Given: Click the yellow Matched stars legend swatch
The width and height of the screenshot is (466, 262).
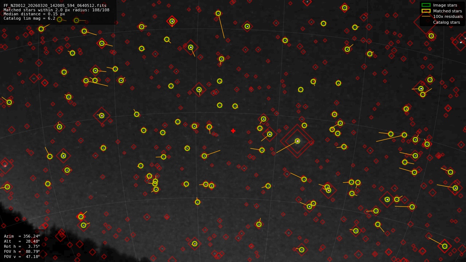Looking at the screenshot, I should coord(426,11).
